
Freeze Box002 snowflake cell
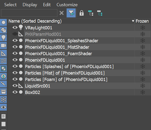(142, 92)
